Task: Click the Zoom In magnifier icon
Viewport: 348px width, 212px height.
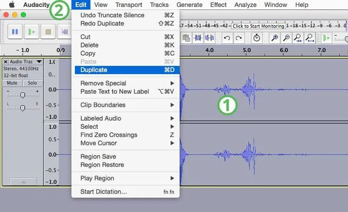Action: coord(275,38)
